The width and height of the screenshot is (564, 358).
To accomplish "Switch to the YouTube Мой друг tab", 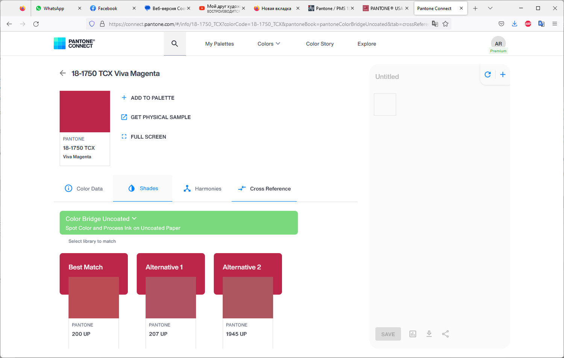I will (222, 8).
